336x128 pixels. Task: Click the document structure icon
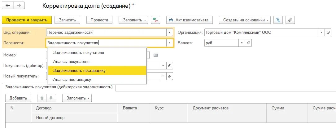(x=278, y=20)
